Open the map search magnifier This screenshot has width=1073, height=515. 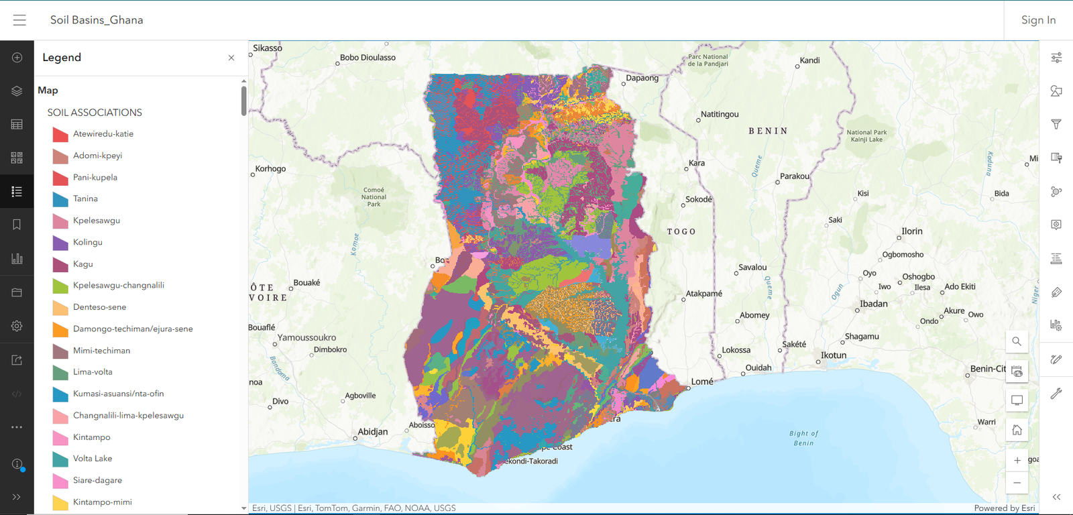point(1017,341)
